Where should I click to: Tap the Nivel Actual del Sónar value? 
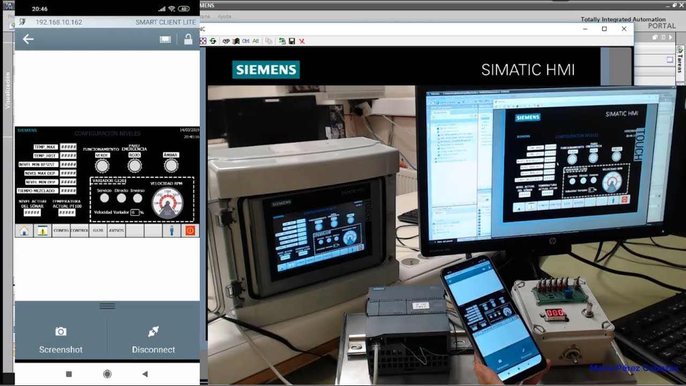pyautogui.click(x=32, y=213)
